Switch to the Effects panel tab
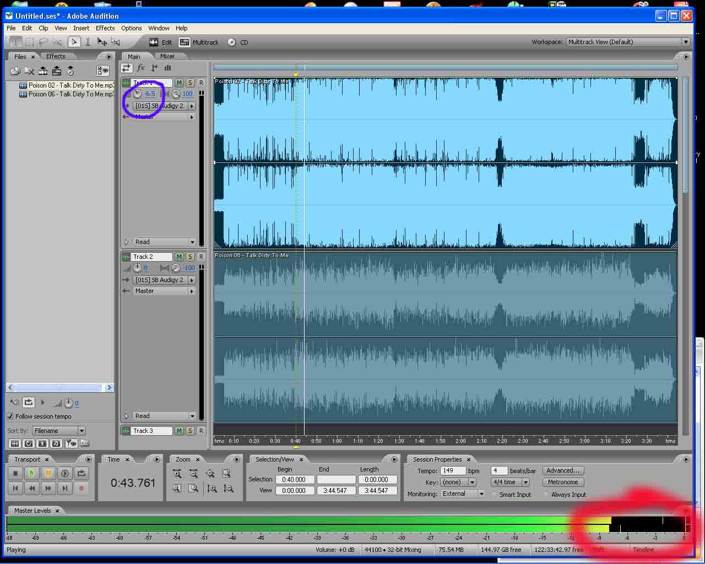This screenshot has width=705, height=564. pos(56,56)
